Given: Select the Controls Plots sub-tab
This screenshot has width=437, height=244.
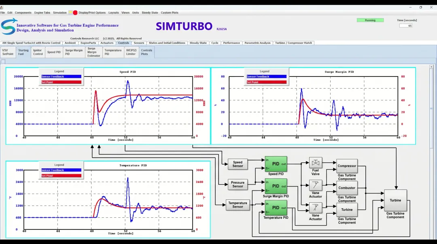Looking at the screenshot, I should 146,52.
